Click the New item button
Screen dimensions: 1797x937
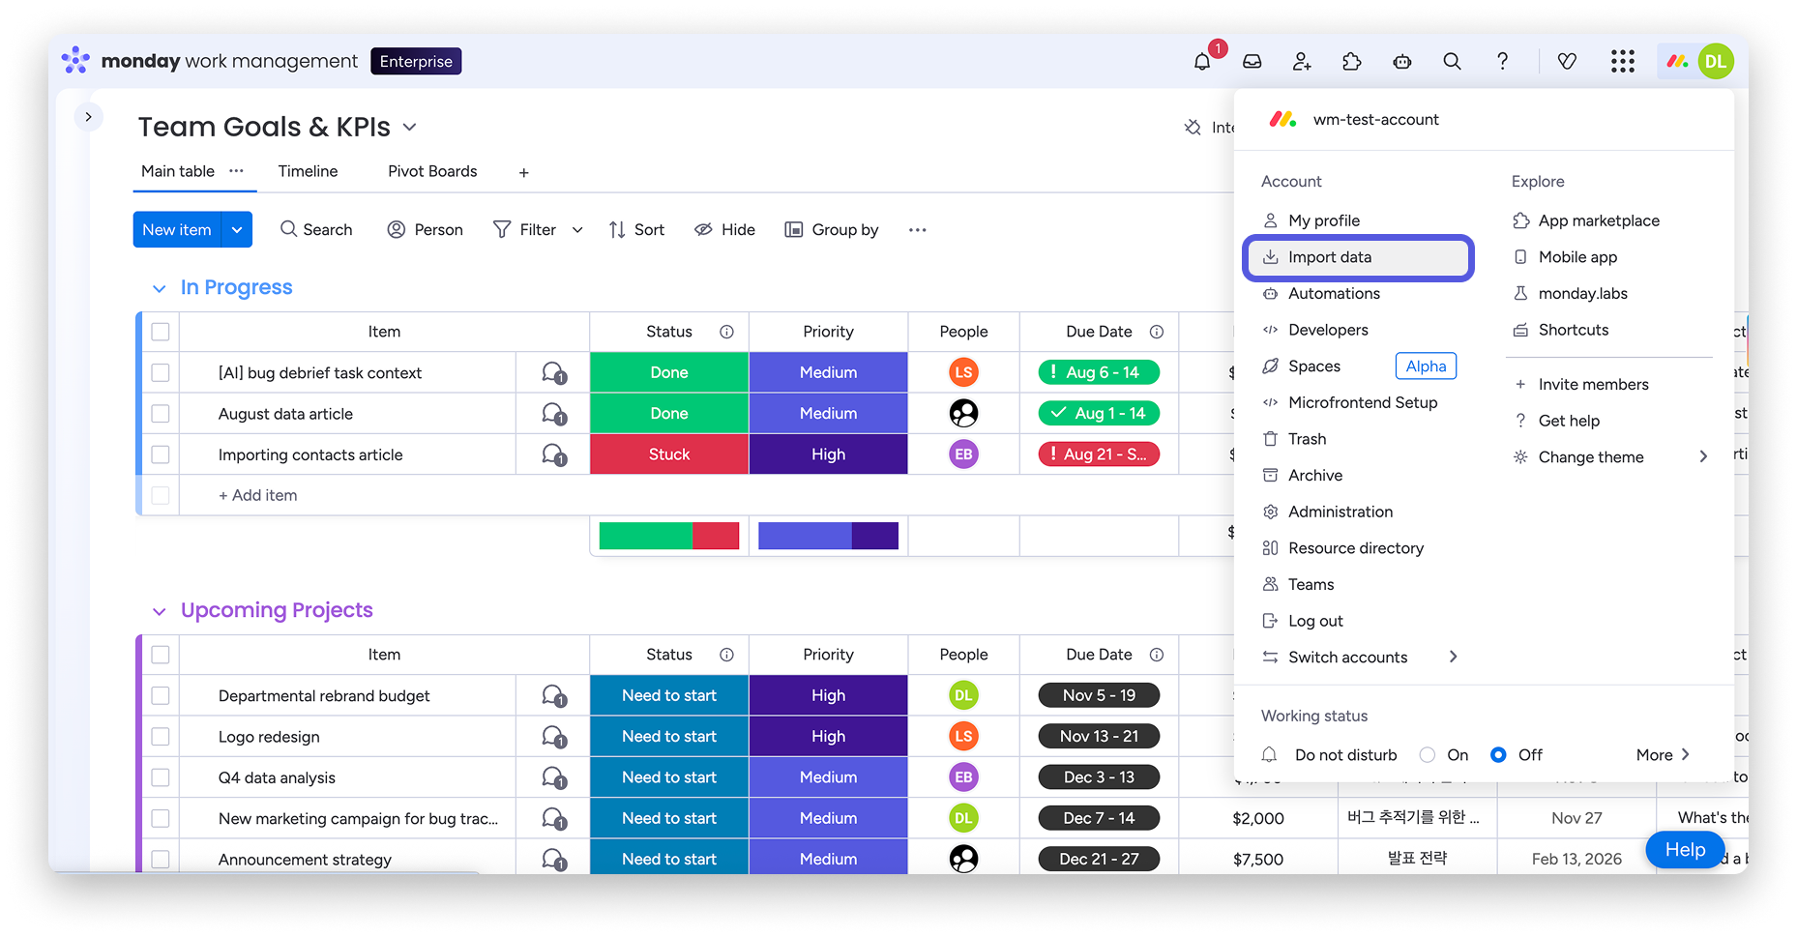(x=177, y=230)
